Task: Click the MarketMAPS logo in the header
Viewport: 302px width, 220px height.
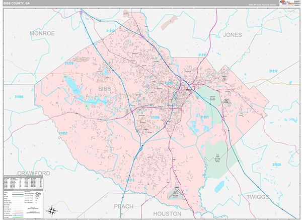Action: 287,3
